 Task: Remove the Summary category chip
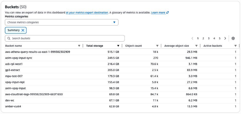(x=23, y=30)
